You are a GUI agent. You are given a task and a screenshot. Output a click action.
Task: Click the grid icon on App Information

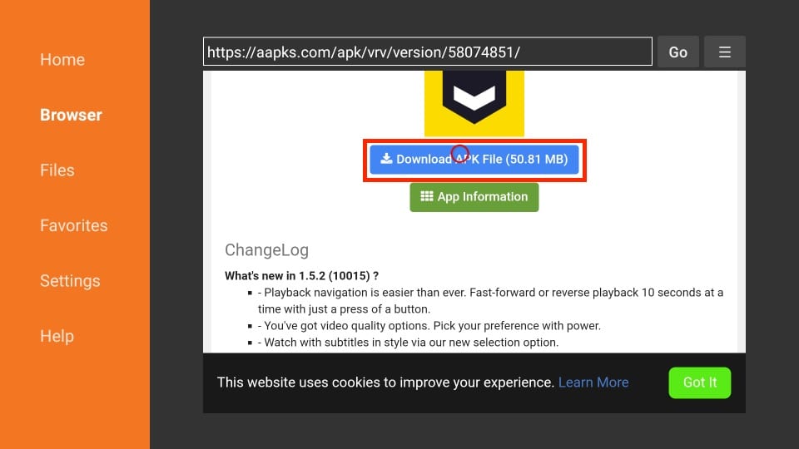[x=426, y=197]
